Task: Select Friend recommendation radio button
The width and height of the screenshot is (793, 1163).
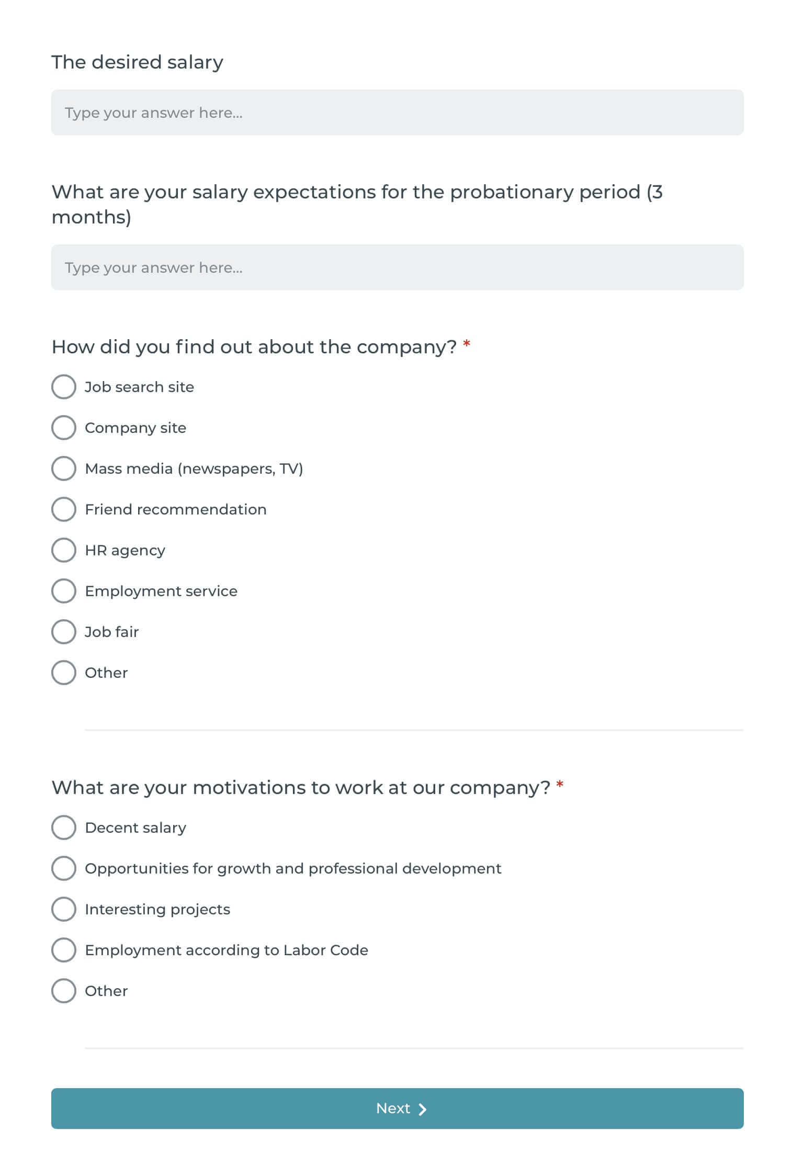Action: [x=64, y=509]
